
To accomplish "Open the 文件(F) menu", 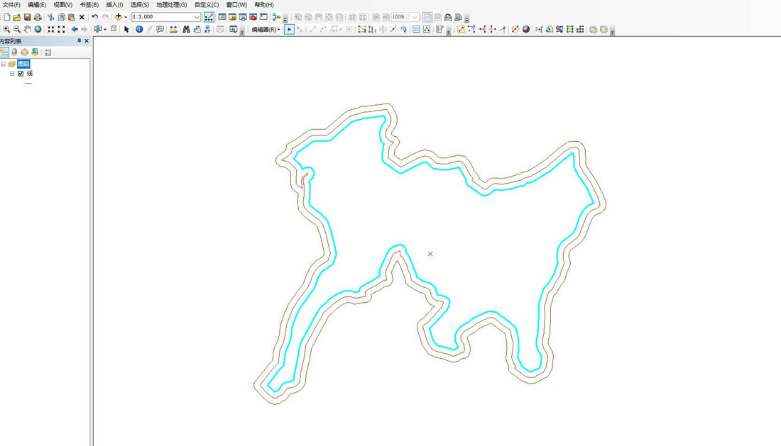I will 11,5.
